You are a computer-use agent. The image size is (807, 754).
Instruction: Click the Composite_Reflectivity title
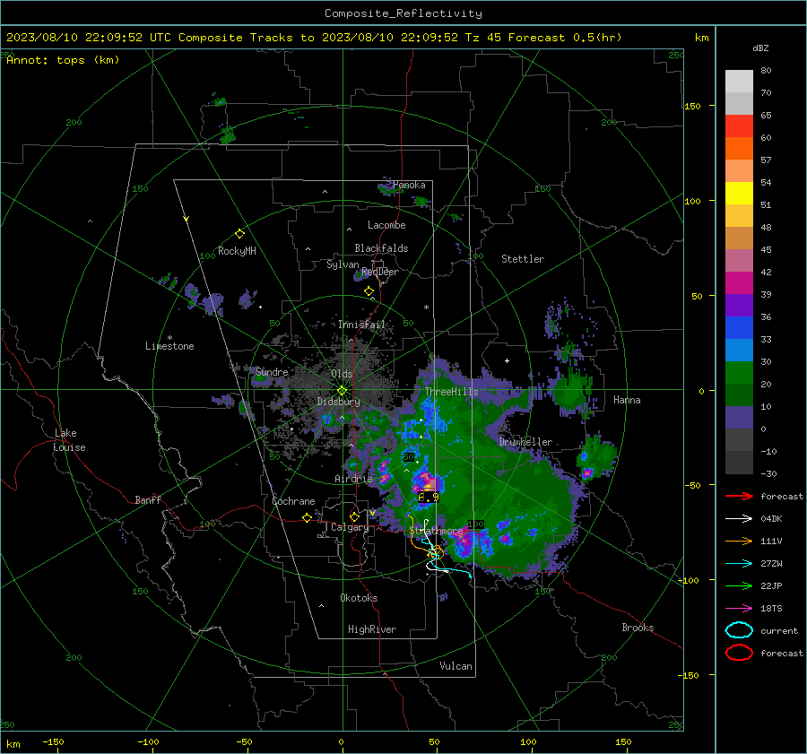pyautogui.click(x=403, y=13)
